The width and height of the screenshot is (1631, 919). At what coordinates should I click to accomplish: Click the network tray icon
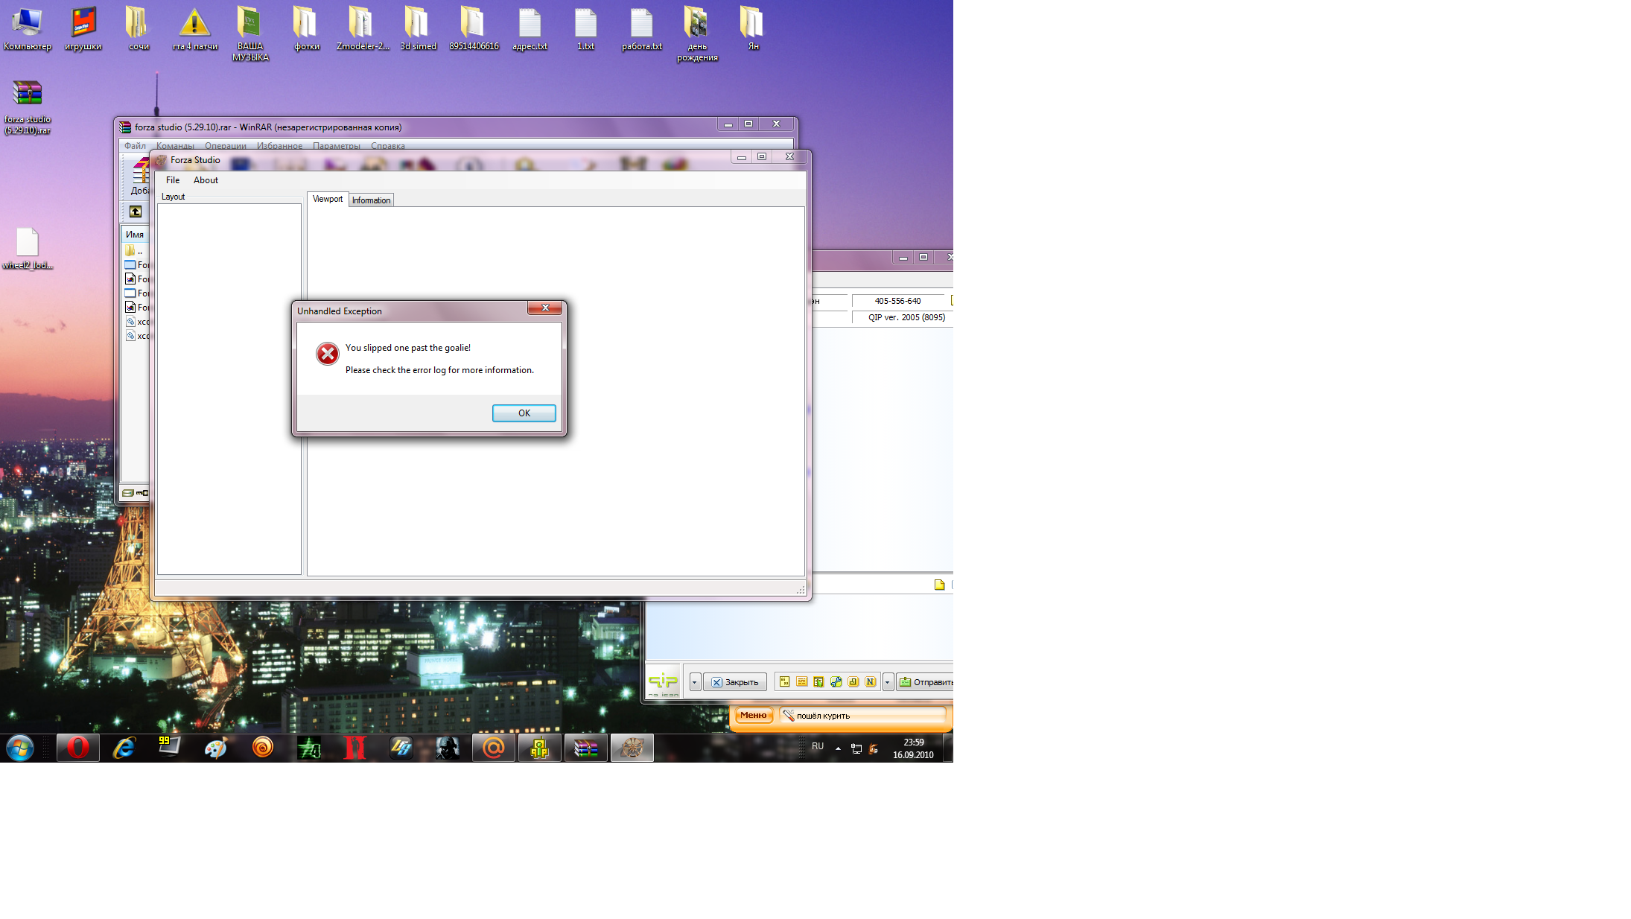pos(856,748)
